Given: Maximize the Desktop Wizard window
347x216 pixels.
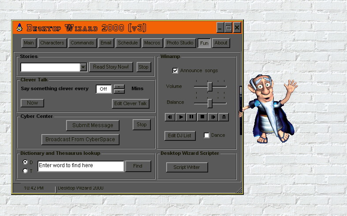Looking at the screenshot, I should tap(228, 28).
